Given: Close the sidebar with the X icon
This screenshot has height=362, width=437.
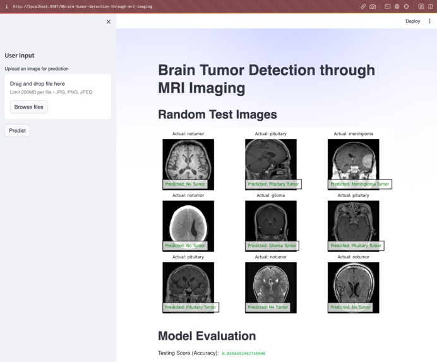Looking at the screenshot, I should point(109,21).
